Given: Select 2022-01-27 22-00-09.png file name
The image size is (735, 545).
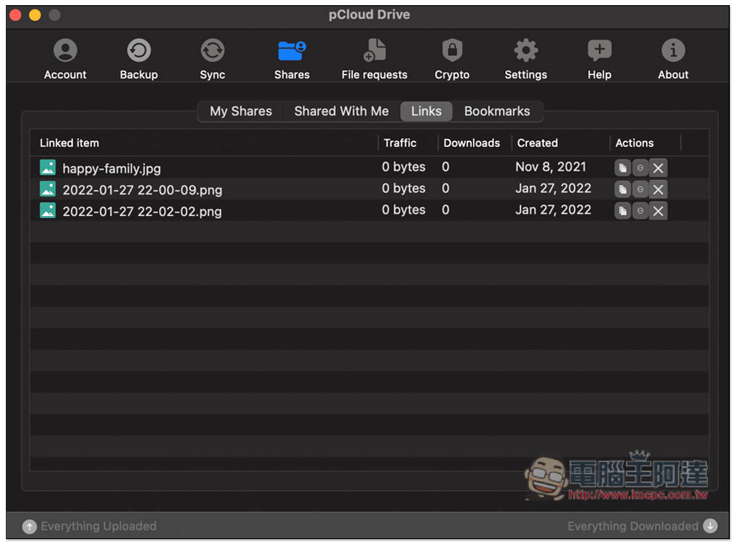Looking at the screenshot, I should [142, 190].
